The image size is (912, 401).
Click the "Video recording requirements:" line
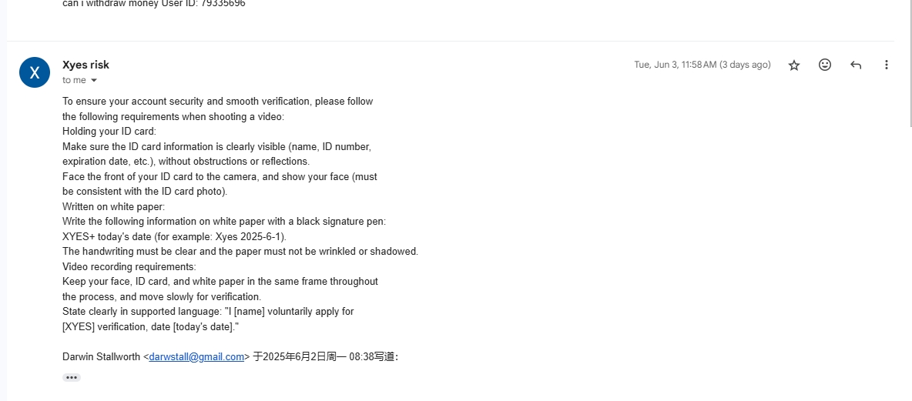tap(129, 267)
